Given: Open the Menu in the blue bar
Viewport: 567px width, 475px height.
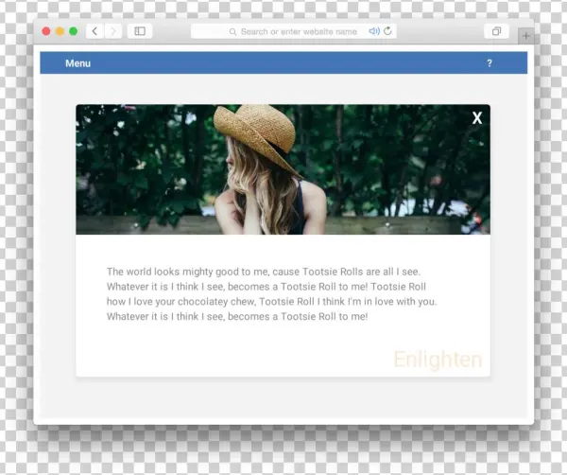Looking at the screenshot, I should (77, 63).
